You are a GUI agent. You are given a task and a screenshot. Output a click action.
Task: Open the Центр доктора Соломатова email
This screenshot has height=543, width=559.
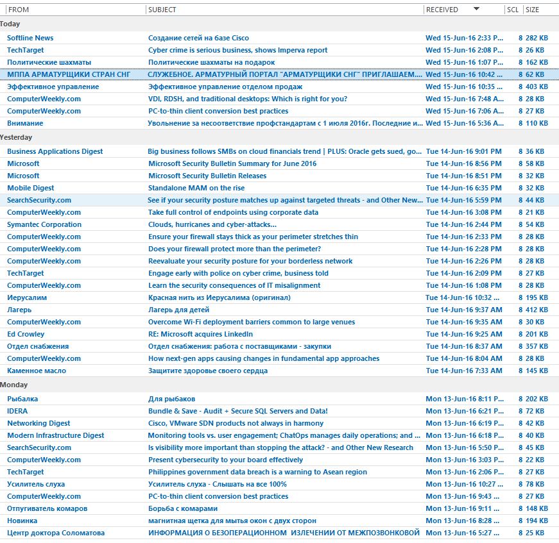click(280, 533)
